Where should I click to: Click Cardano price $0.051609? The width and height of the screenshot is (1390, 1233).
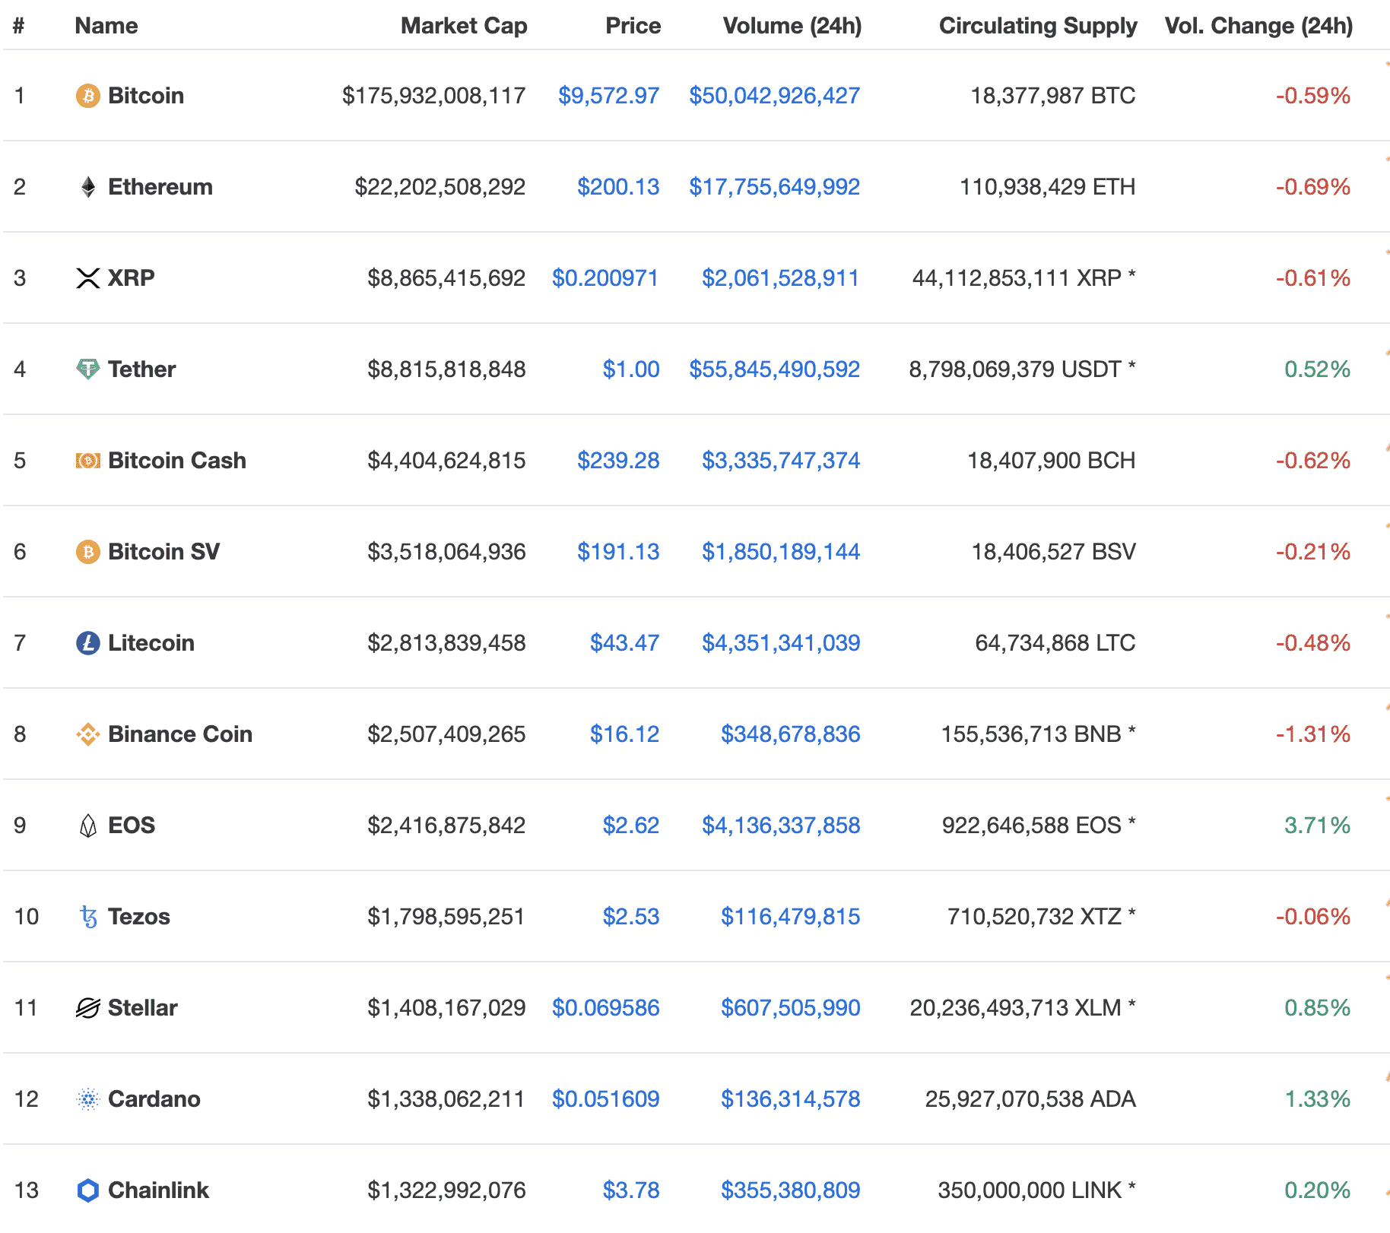pos(606,1099)
